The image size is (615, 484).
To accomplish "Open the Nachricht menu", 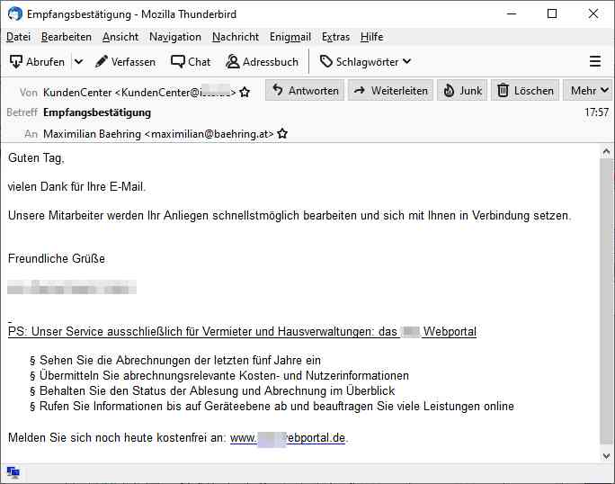I will point(235,37).
